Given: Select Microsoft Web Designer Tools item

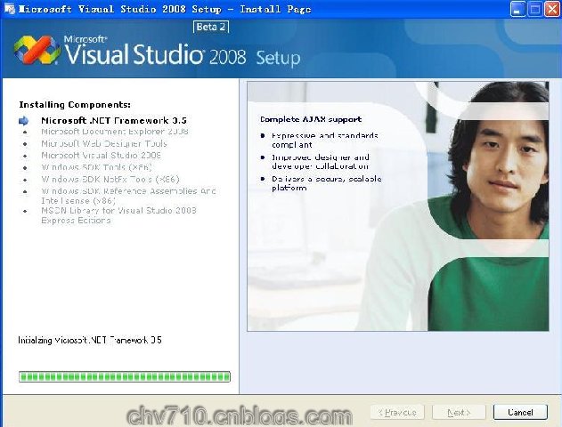Looking at the screenshot, I should (104, 143).
